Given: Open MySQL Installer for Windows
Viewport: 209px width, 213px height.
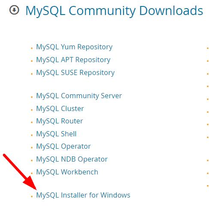Looking at the screenshot, I should (83, 195).
